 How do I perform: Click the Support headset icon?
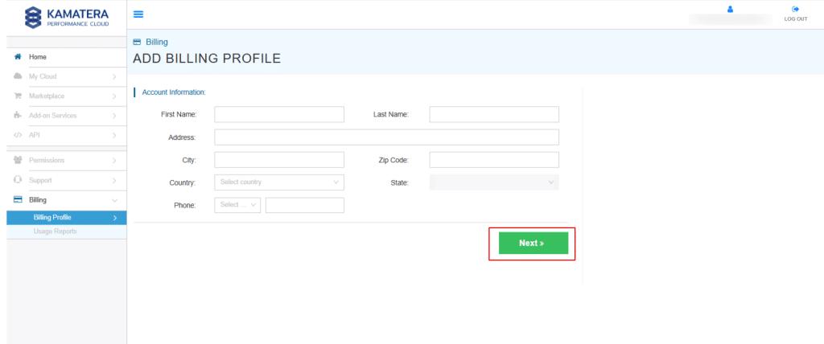(x=18, y=180)
